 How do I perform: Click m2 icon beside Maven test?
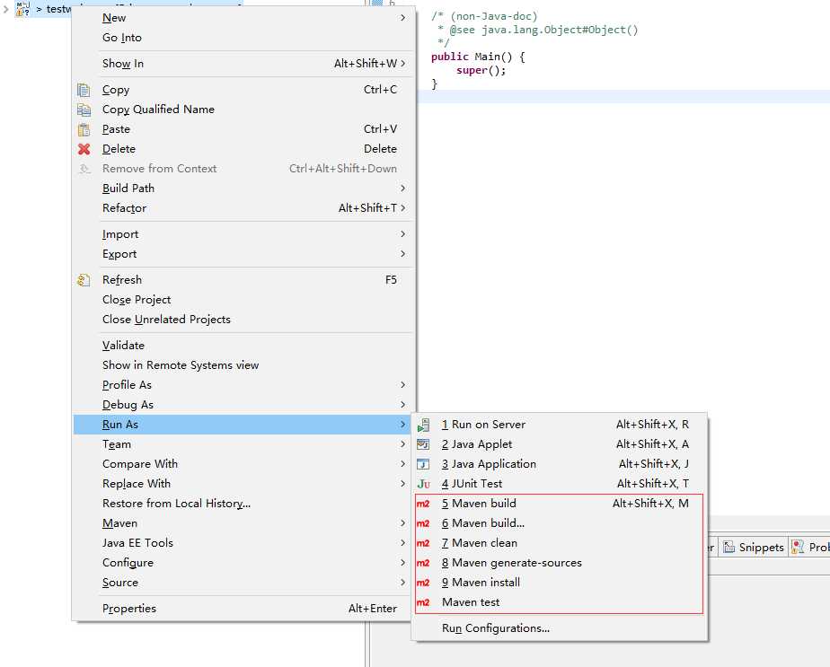[x=423, y=602]
